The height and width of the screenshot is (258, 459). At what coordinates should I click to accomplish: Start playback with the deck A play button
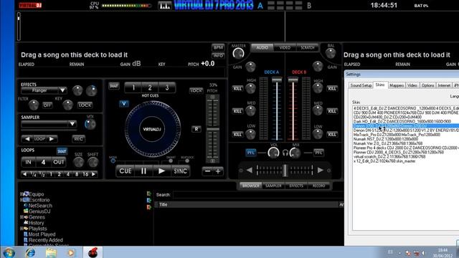161,171
